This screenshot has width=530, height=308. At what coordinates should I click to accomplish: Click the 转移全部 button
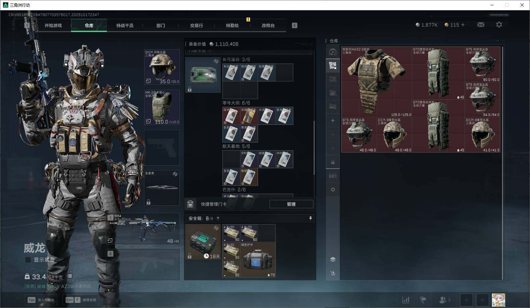[x=81, y=300]
